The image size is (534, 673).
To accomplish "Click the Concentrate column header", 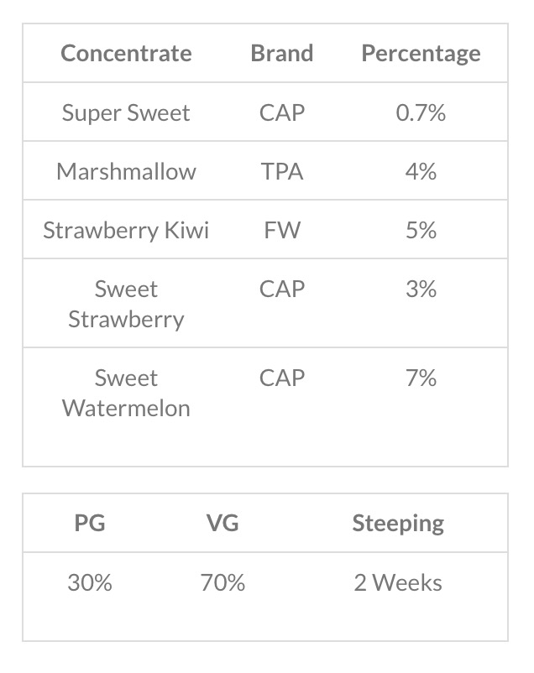I will pyautogui.click(x=126, y=54).
